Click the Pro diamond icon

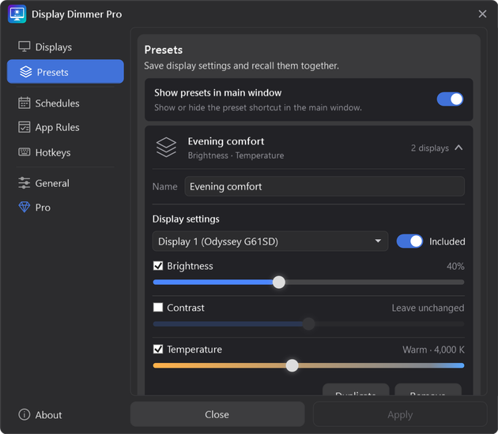(25, 208)
